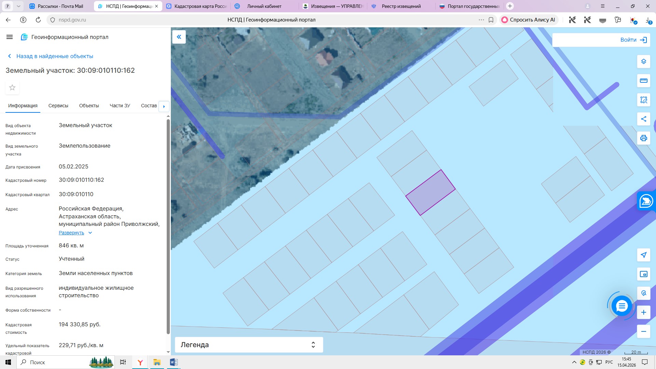Image resolution: width=656 pixels, height=369 pixels.
Task: Open the chat support bubble
Action: pyautogui.click(x=621, y=306)
